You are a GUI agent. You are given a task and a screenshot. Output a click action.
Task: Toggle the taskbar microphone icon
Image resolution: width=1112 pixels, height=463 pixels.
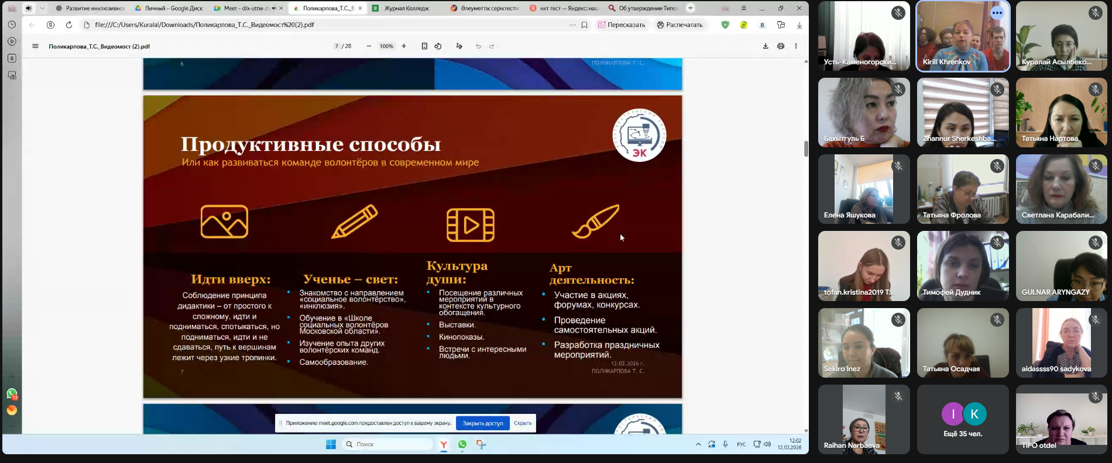pos(725,444)
